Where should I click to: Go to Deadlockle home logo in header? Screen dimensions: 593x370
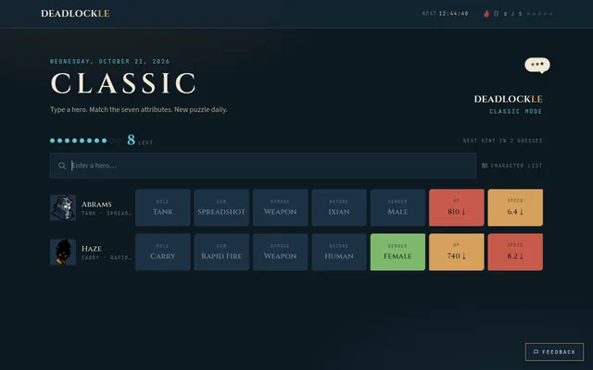pyautogui.click(x=75, y=14)
